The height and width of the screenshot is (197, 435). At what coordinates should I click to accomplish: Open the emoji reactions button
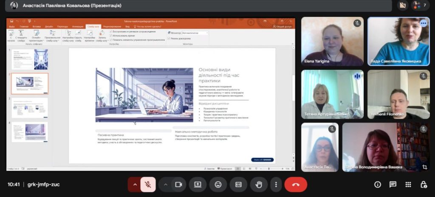(218, 184)
